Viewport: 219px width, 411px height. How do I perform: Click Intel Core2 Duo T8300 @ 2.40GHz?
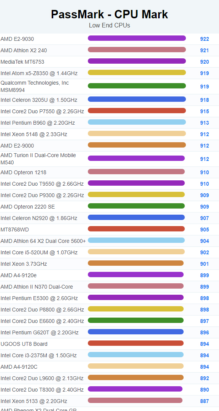[42, 390]
